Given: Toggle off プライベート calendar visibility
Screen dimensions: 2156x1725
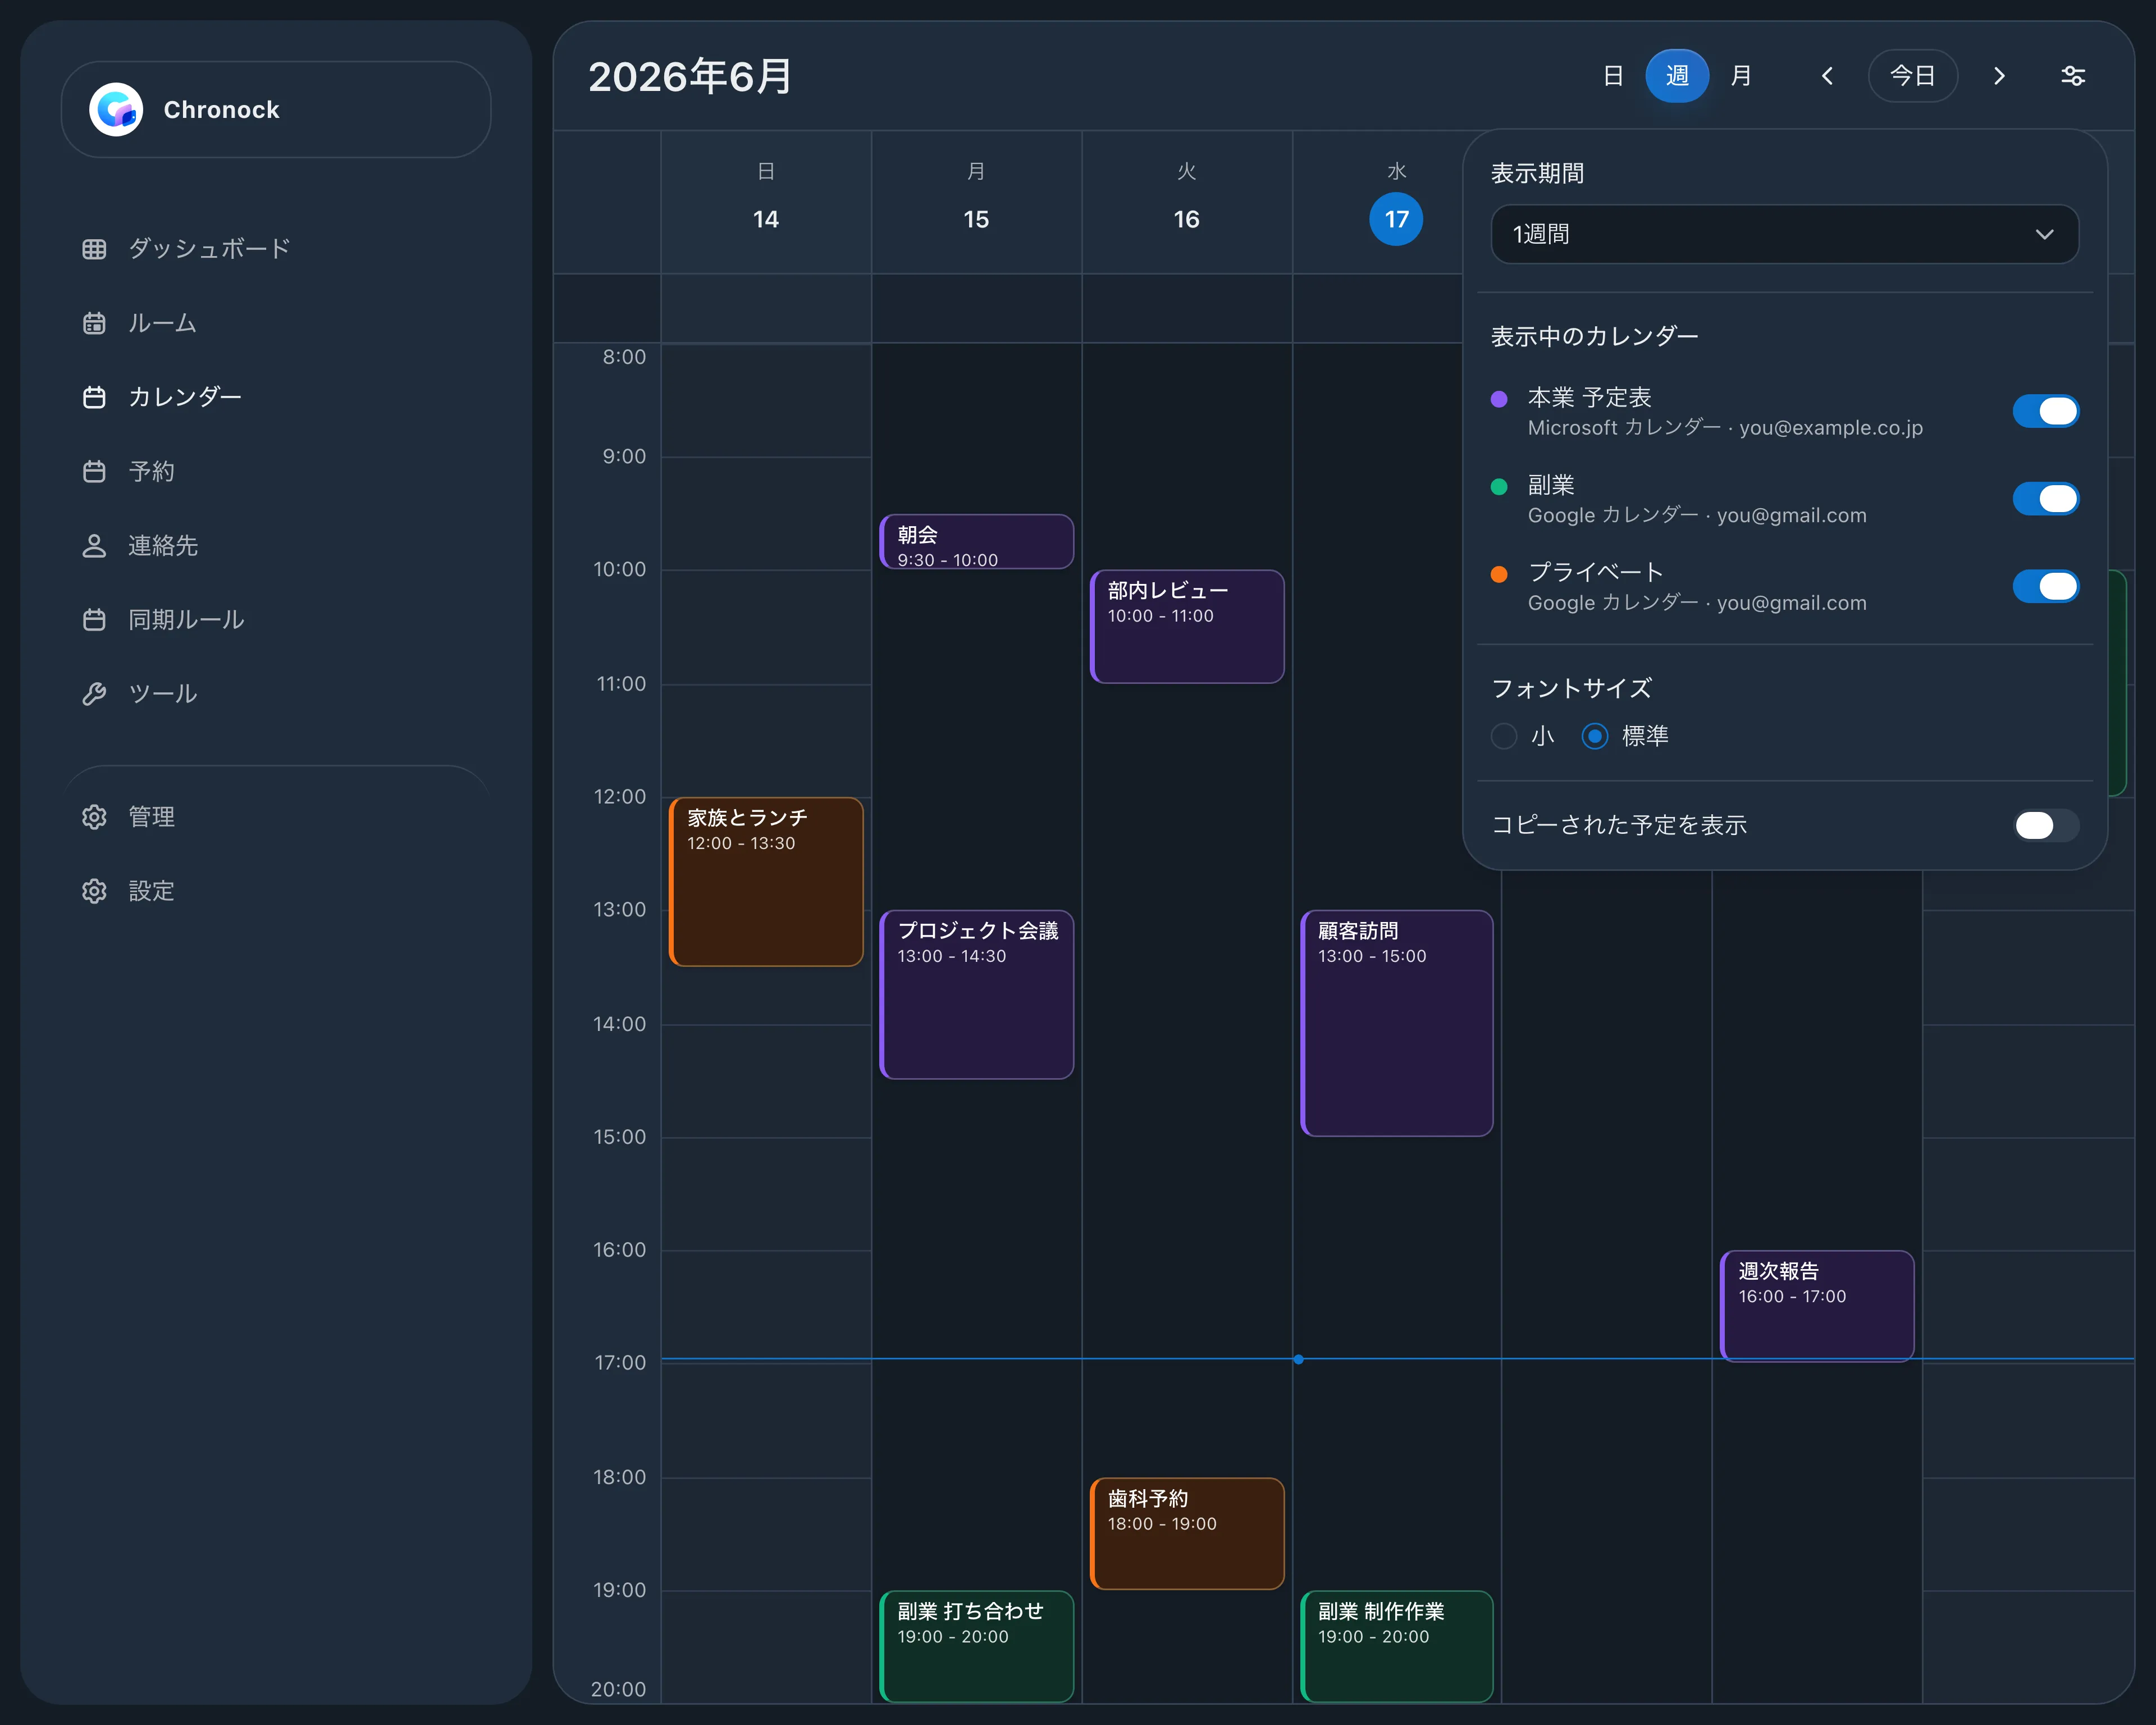Looking at the screenshot, I should (x=2045, y=586).
